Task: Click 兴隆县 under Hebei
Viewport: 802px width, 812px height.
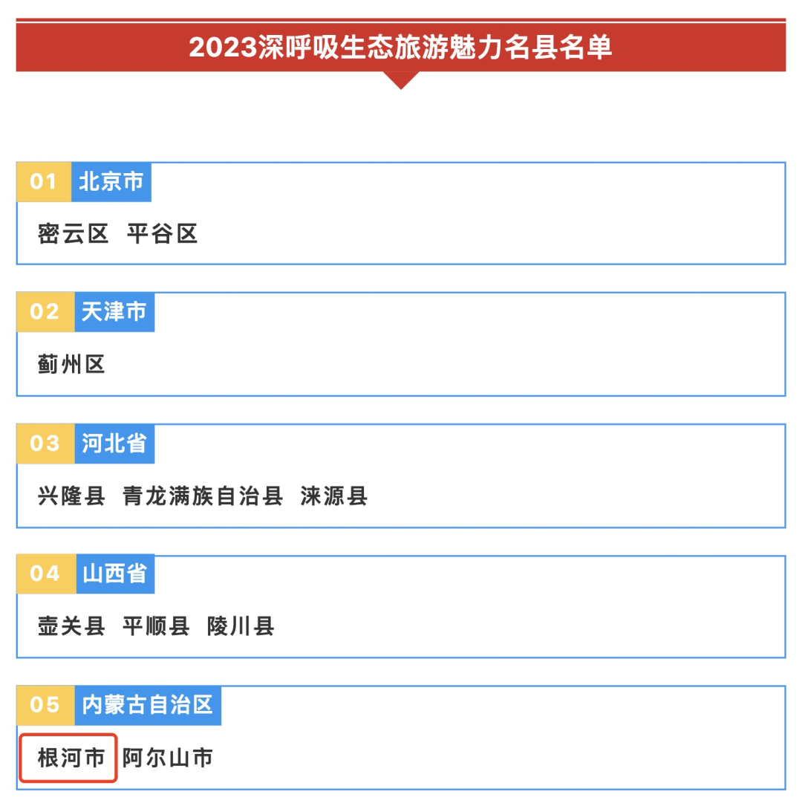Action: click(71, 496)
